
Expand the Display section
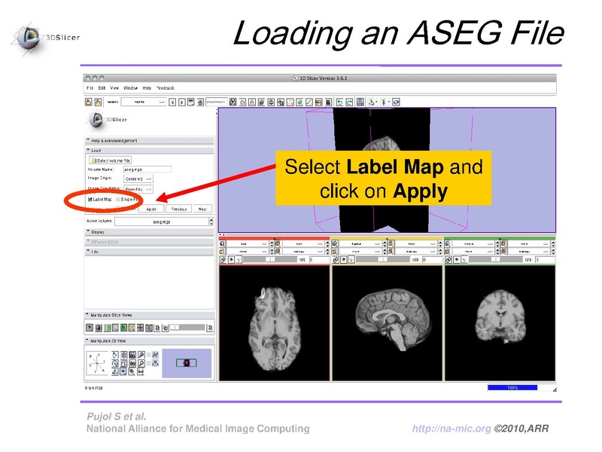149,232
